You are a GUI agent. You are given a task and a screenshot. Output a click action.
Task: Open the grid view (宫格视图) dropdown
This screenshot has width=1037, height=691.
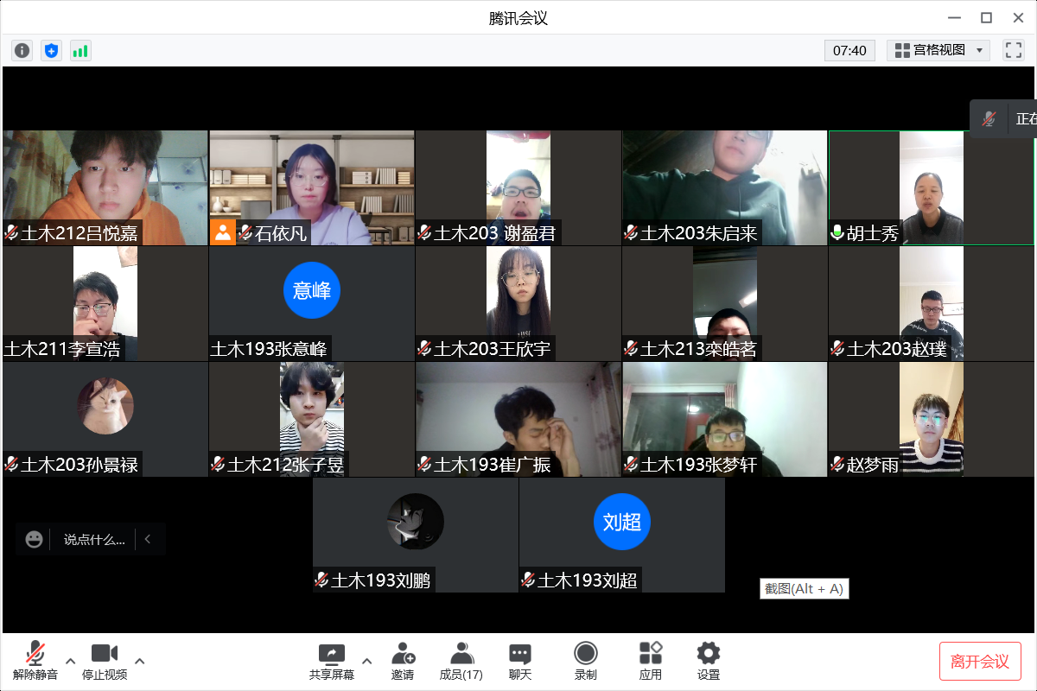coord(938,50)
